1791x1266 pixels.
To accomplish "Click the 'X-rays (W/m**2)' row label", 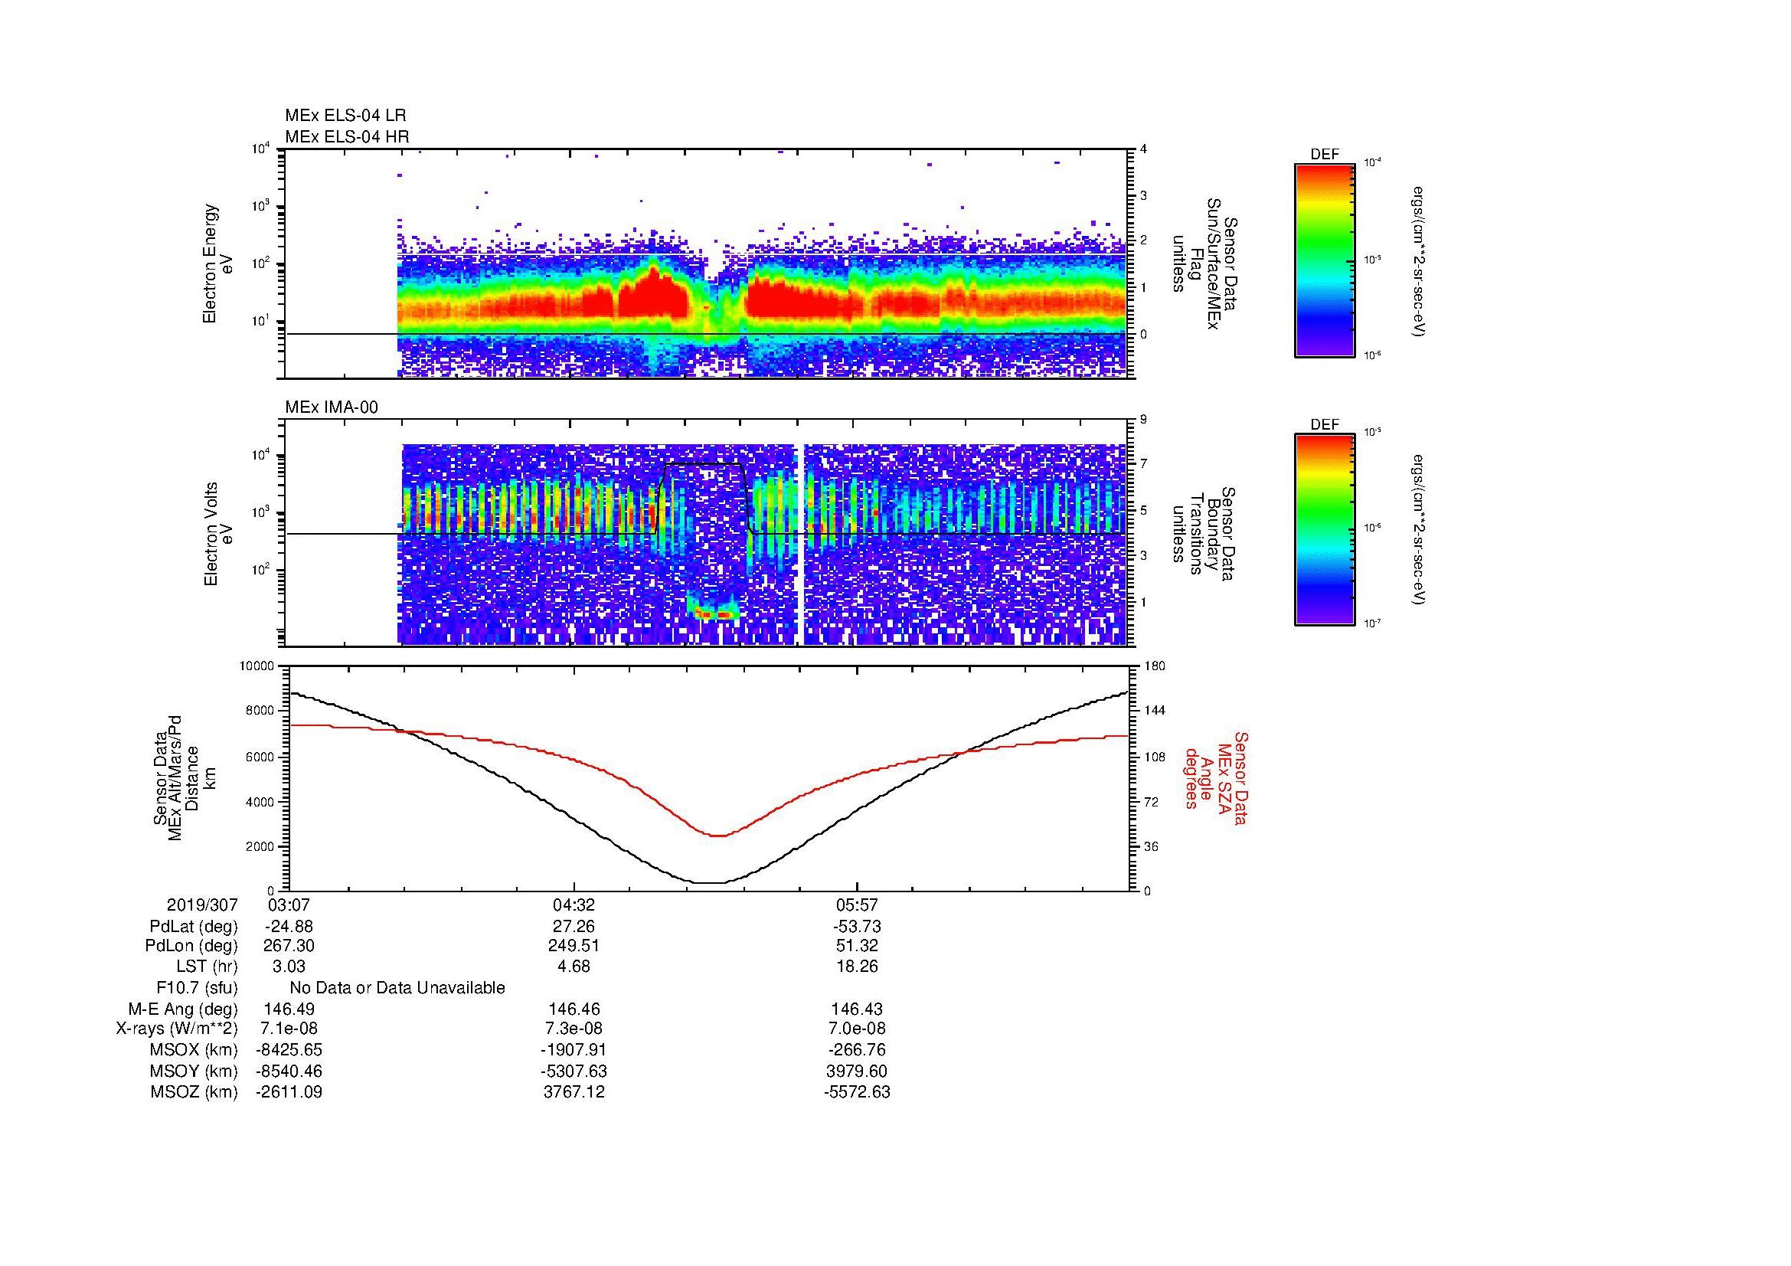I will click(177, 1029).
